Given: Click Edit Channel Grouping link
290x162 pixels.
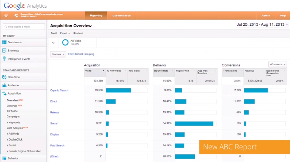Looking at the screenshot, I should tap(81, 54).
